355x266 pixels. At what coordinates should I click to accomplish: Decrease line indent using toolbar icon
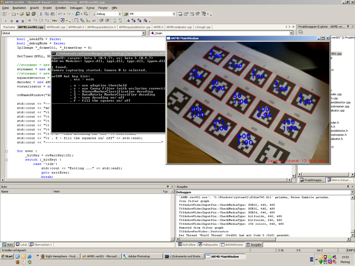tap(102, 20)
